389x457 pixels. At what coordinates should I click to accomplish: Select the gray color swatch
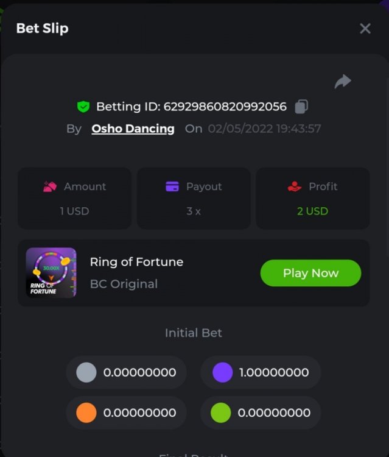tap(86, 372)
